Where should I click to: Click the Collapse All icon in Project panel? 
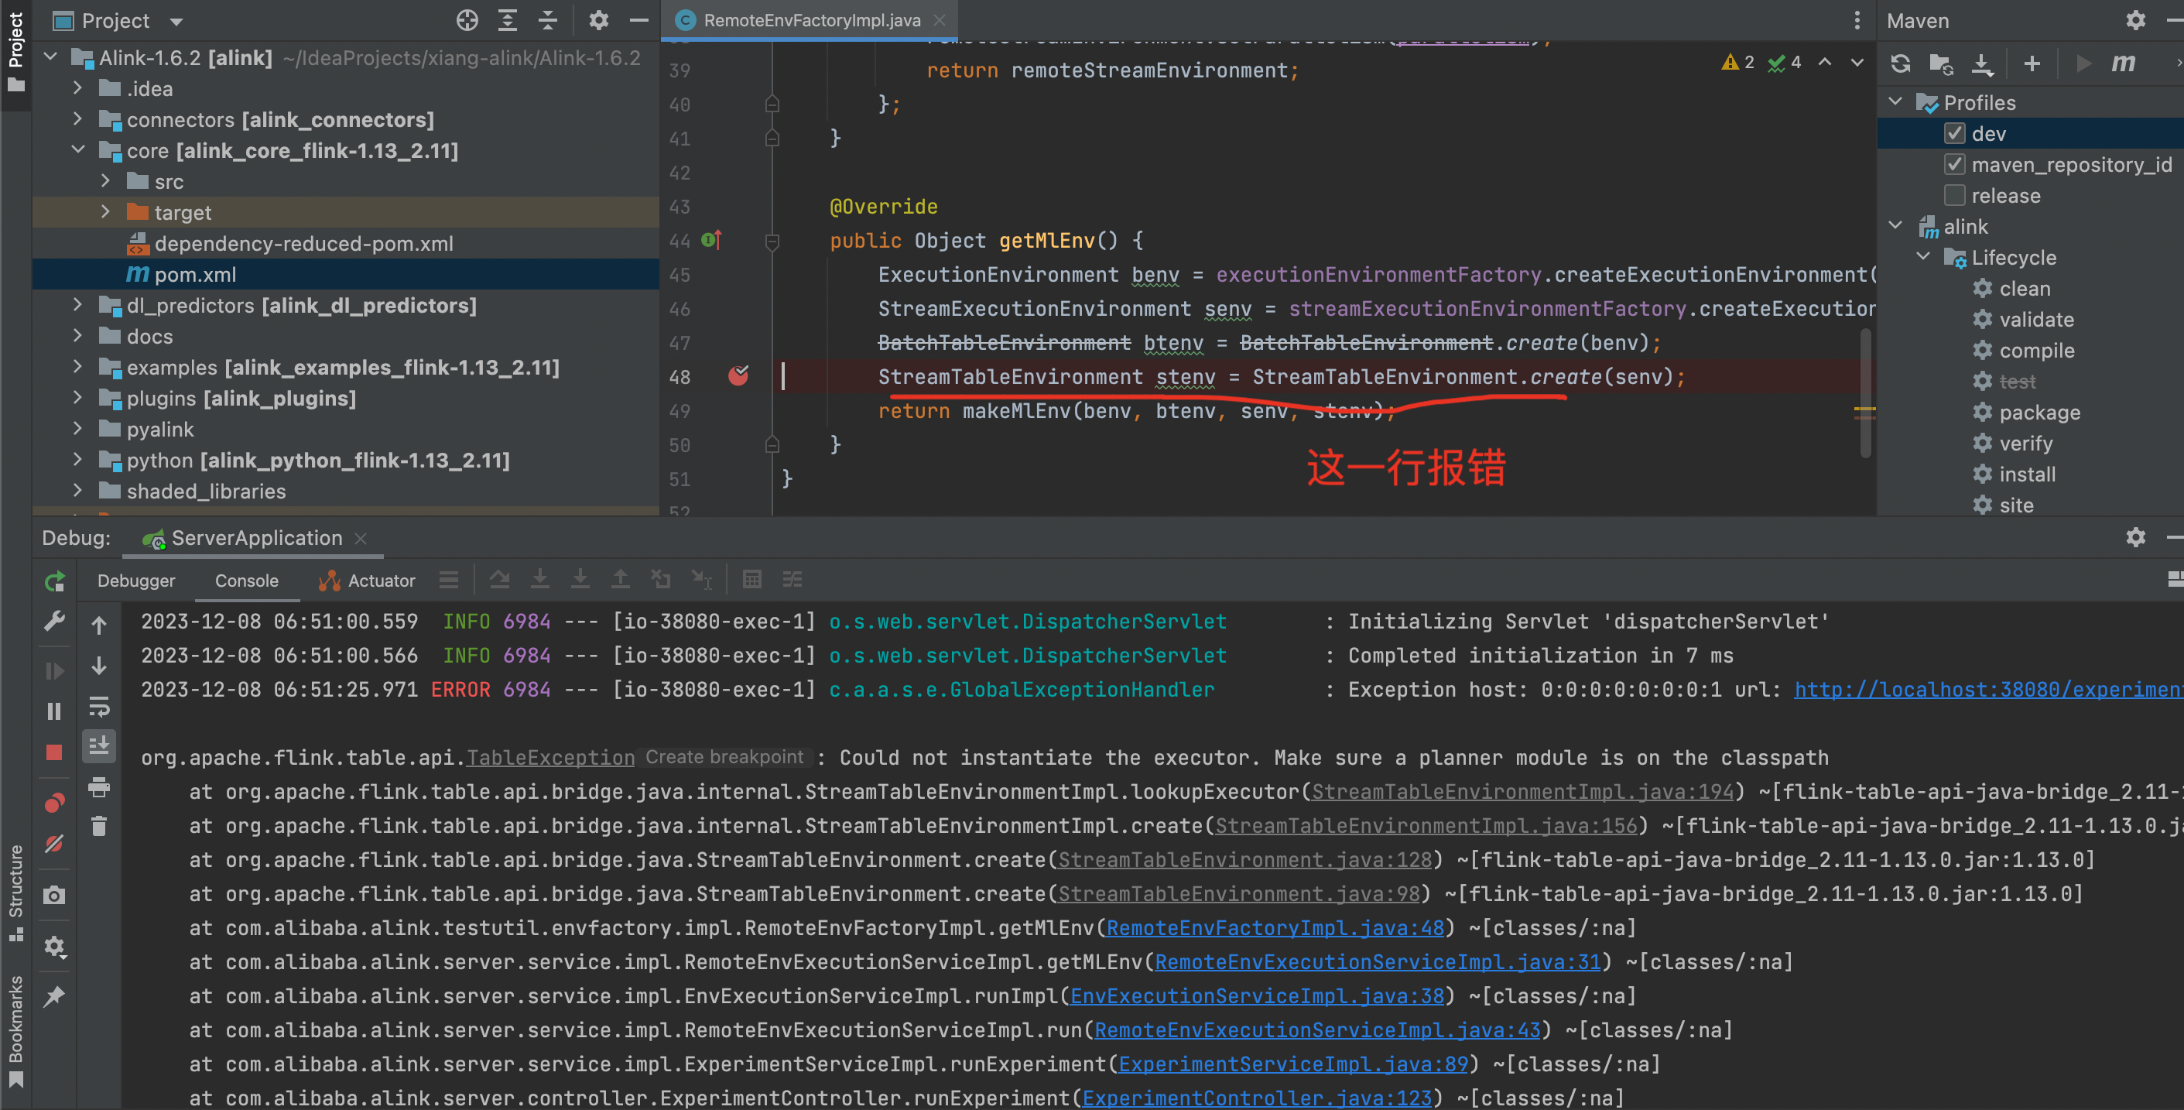pyautogui.click(x=549, y=20)
